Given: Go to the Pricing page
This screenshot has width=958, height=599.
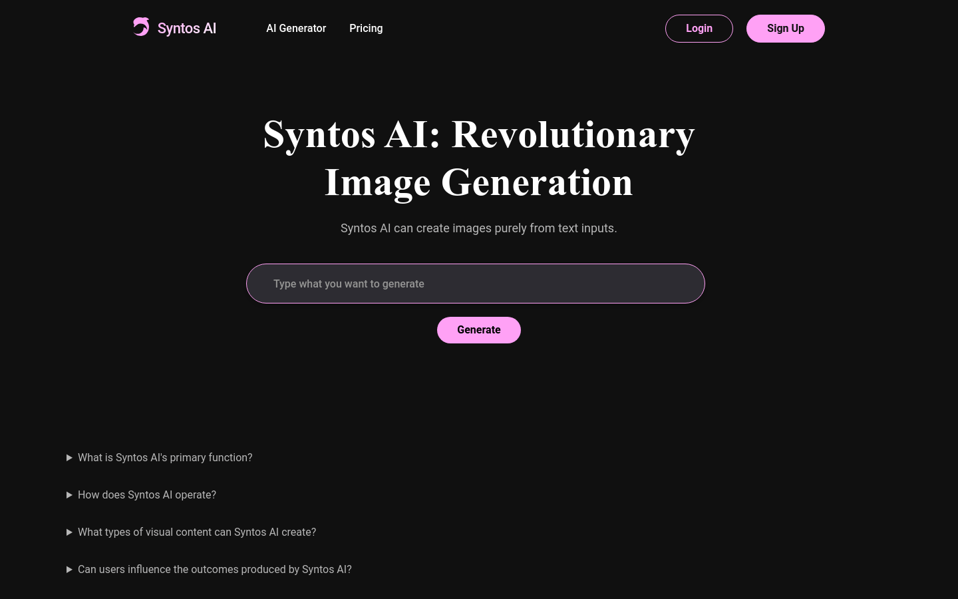Looking at the screenshot, I should [366, 28].
